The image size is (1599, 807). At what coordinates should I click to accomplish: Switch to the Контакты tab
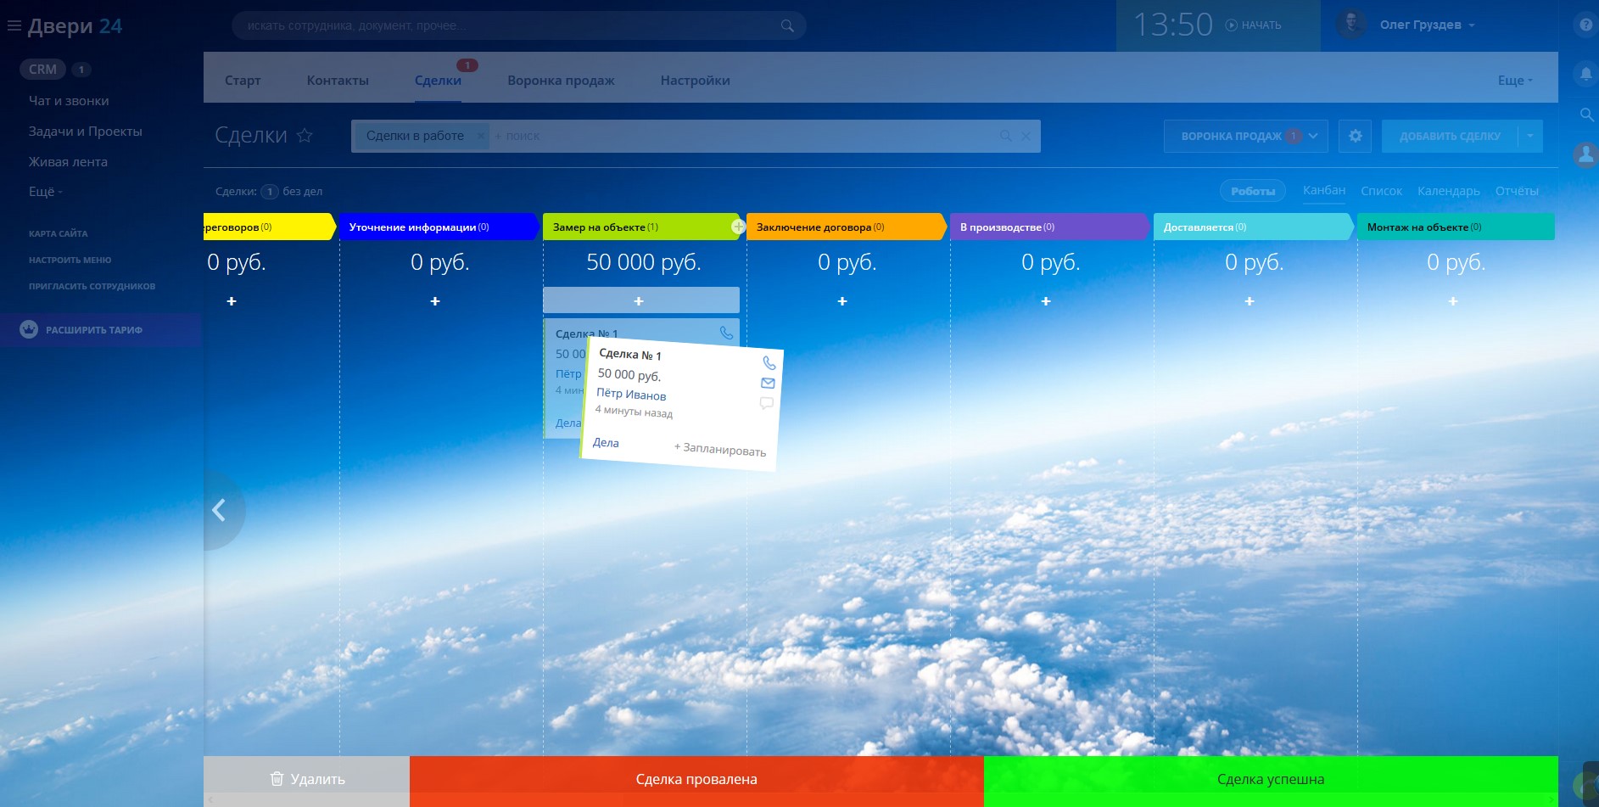(x=338, y=81)
